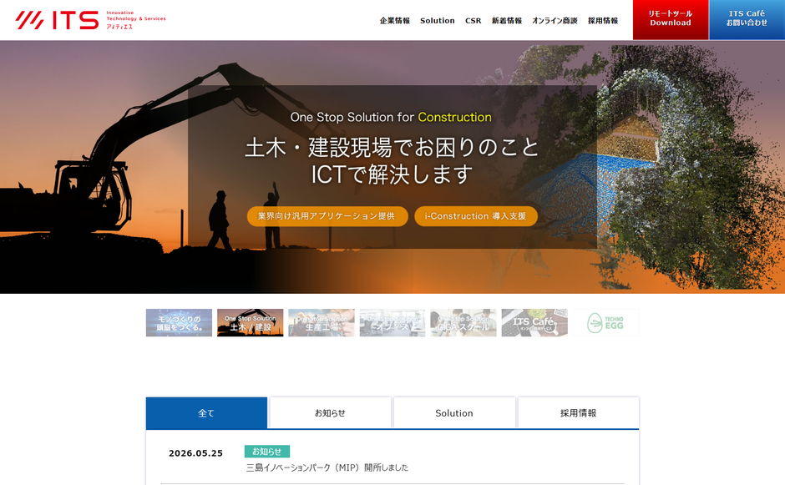
Task: Open the 採用情報 header menu item
Action: click(603, 21)
